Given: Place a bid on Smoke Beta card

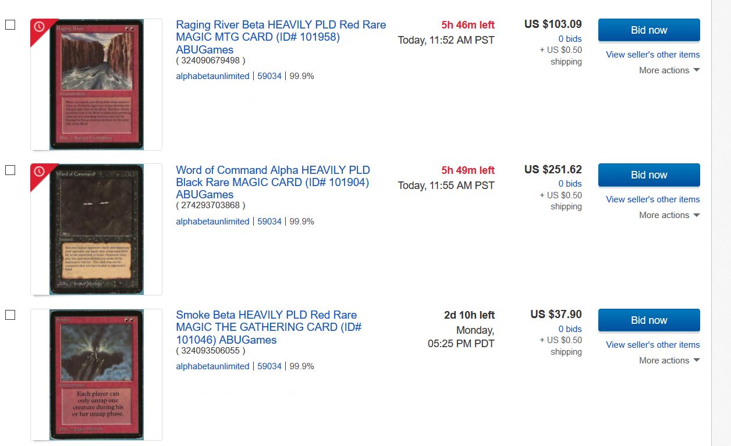Looking at the screenshot, I should [x=648, y=320].
